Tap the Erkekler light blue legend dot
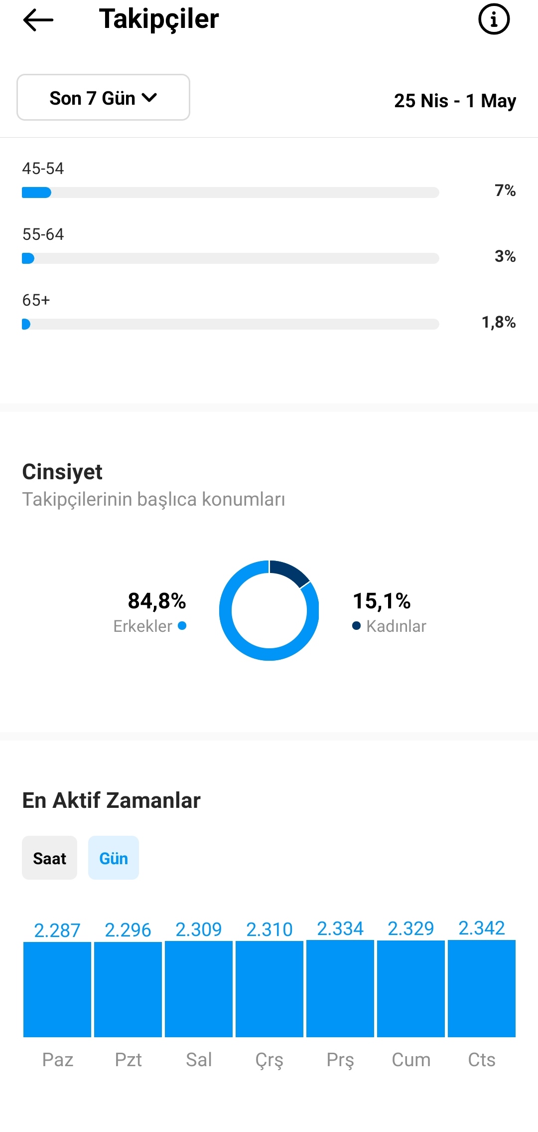This screenshot has width=538, height=1132. (x=182, y=625)
